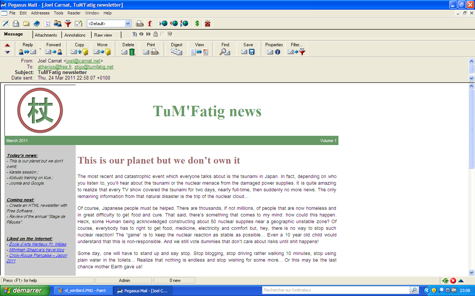The image size is (475, 296).
Task: Click the printer icon in top toolbar
Action: [x=140, y=23]
